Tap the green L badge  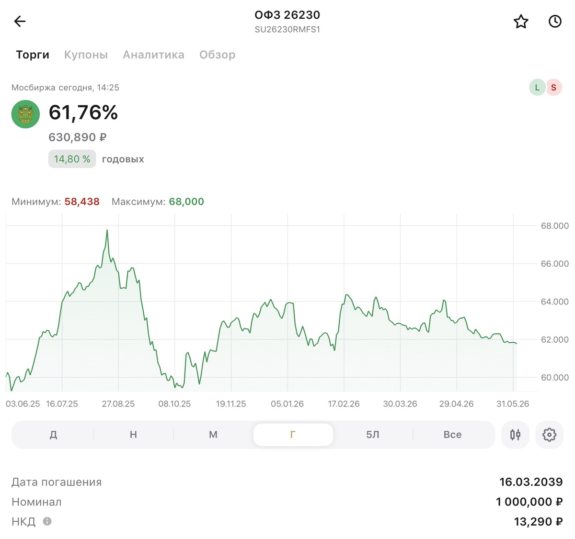click(537, 88)
